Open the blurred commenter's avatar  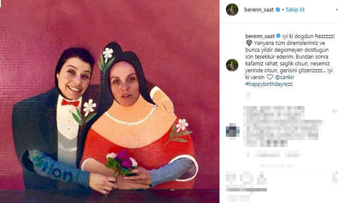233,130
